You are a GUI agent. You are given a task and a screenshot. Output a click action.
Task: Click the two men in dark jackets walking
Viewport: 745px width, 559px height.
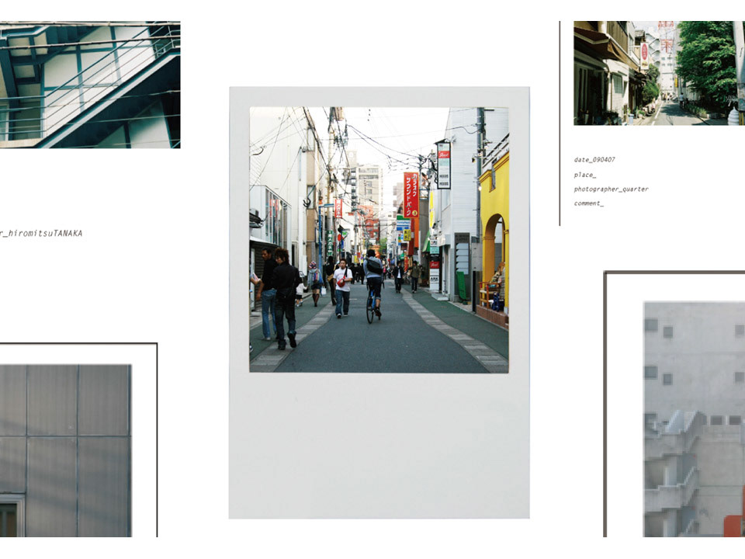pos(278,297)
